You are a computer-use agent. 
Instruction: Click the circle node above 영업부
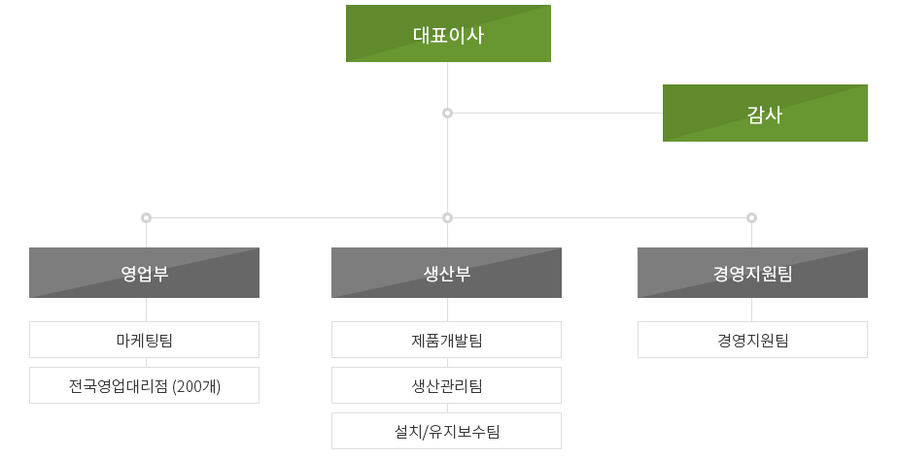[146, 217]
